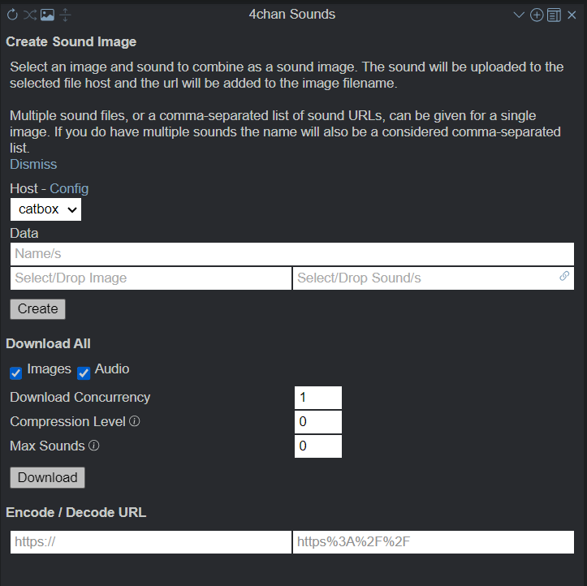
Task: Click the Select/Drop Image field
Action: [x=151, y=278]
